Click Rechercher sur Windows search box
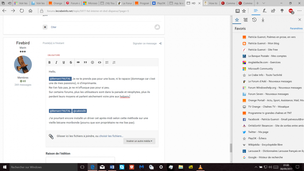The height and width of the screenshot is (171, 304). coord(43,167)
